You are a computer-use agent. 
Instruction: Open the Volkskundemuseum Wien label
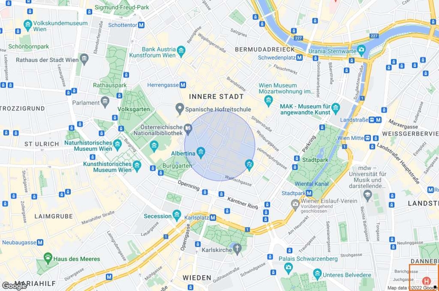(60, 26)
